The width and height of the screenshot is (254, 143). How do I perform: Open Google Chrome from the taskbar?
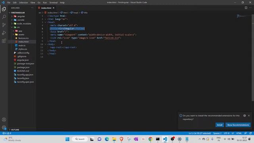tap(150, 139)
